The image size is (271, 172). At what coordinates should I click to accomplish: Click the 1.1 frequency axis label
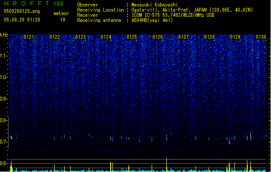pyautogui.click(x=4, y=56)
